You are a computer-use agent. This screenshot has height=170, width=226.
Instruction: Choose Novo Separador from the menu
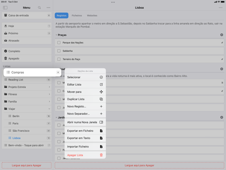pos(85,114)
